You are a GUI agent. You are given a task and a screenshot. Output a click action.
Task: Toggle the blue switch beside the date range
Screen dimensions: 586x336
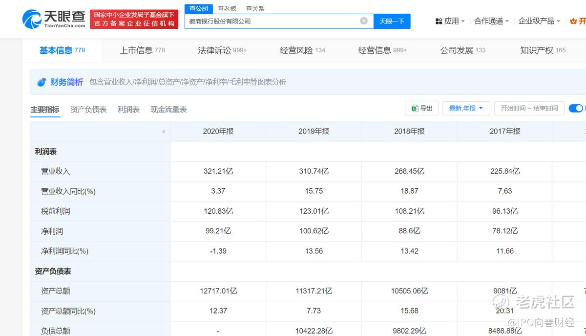[x=576, y=108]
